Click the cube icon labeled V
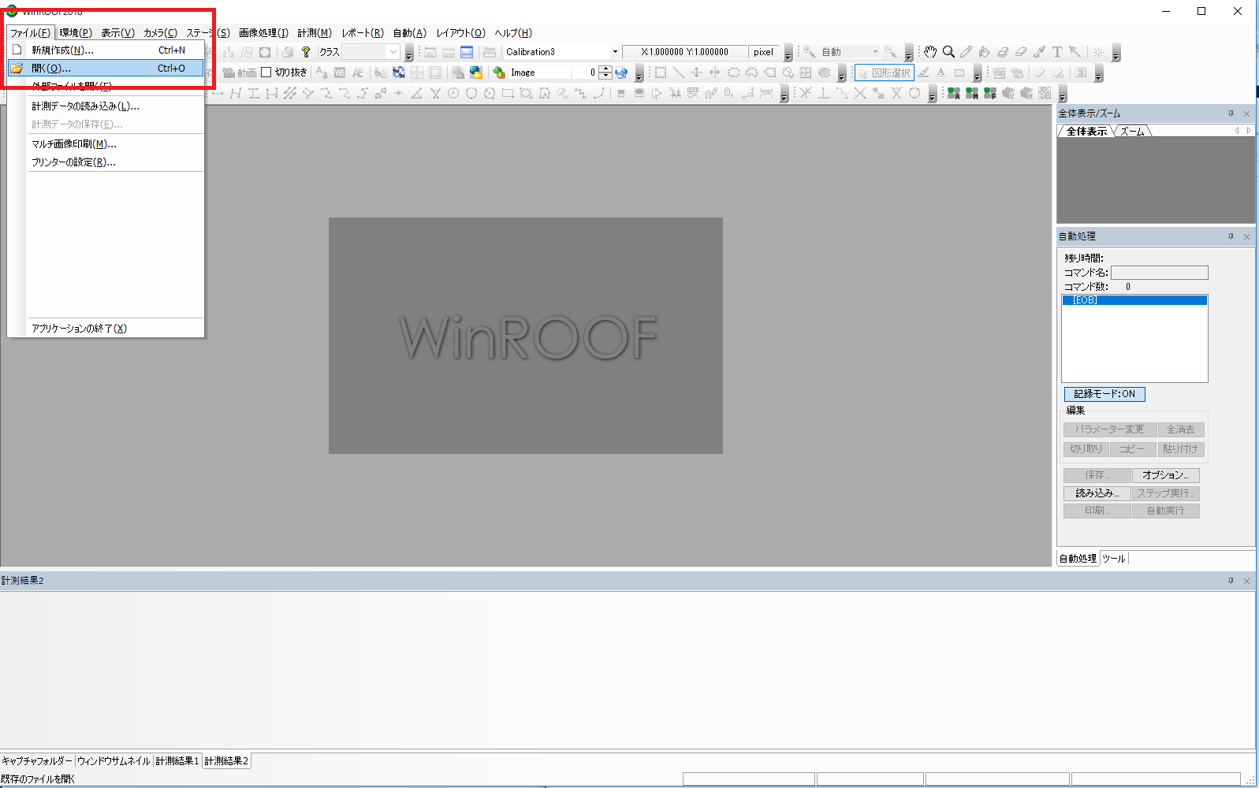This screenshot has height=788, width=1259. (x=1008, y=93)
